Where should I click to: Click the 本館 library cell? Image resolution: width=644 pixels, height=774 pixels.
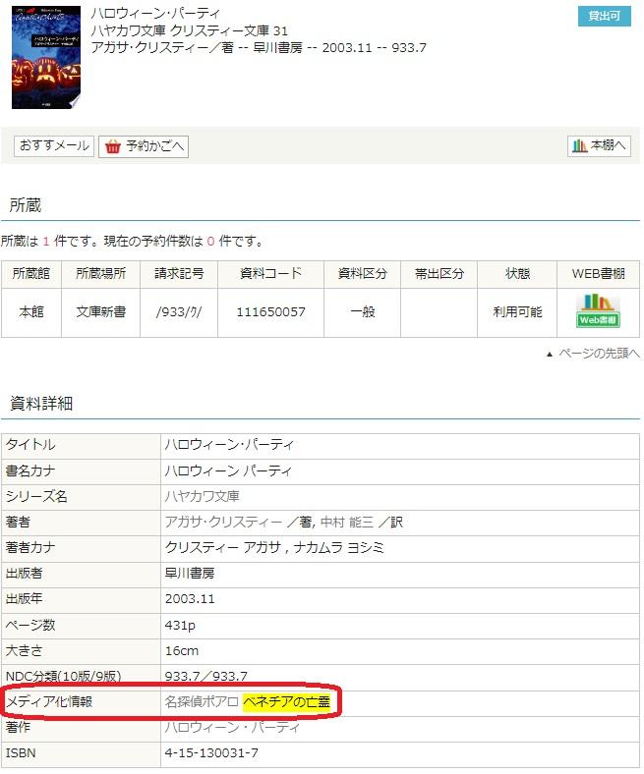pos(31,312)
